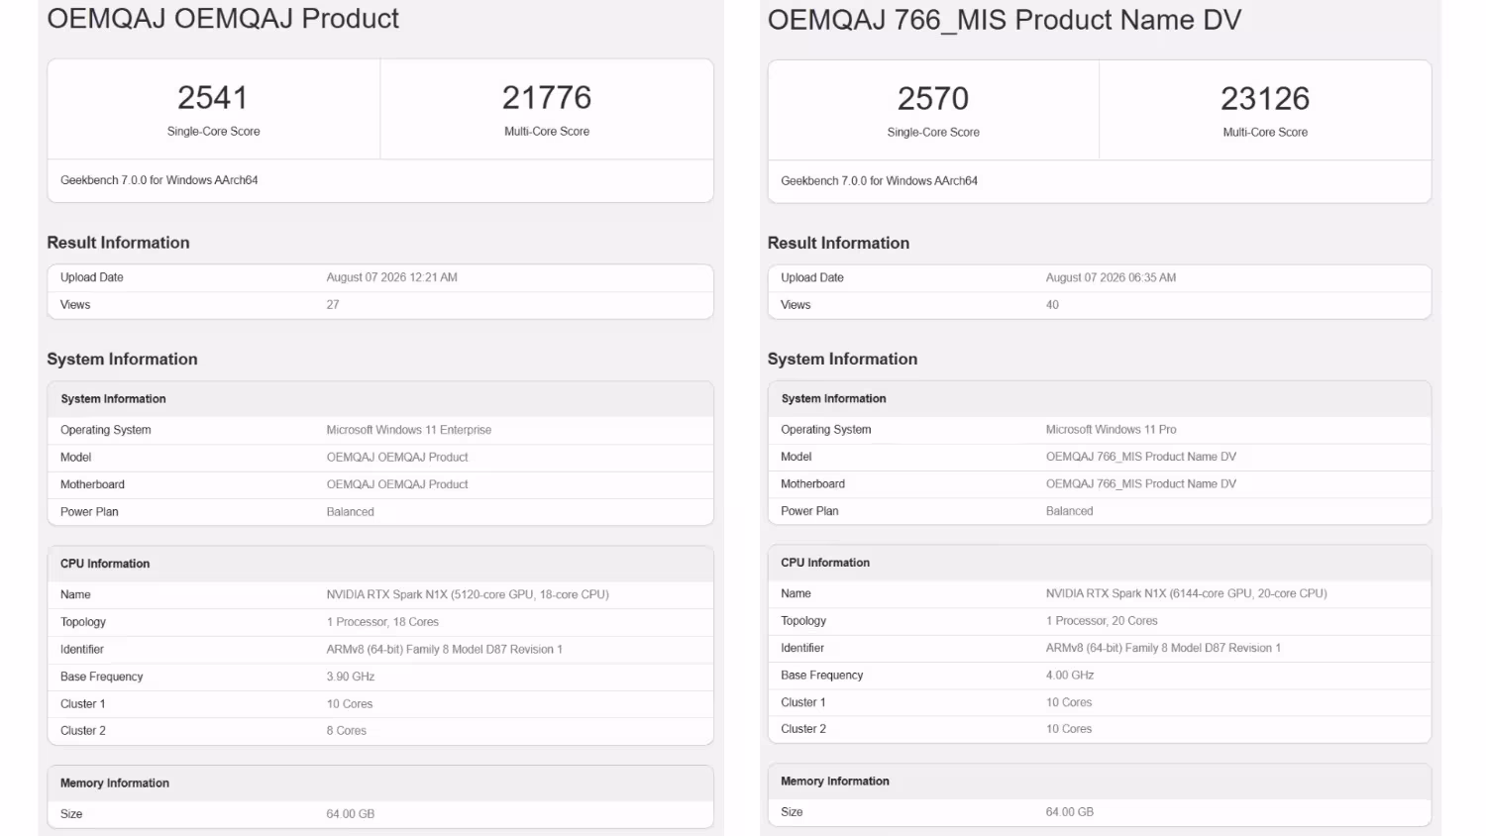The width and height of the screenshot is (1486, 836).
Task: Select the multi-core score value 21776
Action: coord(547,97)
